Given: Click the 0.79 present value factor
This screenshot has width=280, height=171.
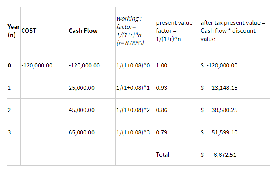Looking at the screenshot, I should pyautogui.click(x=162, y=132).
